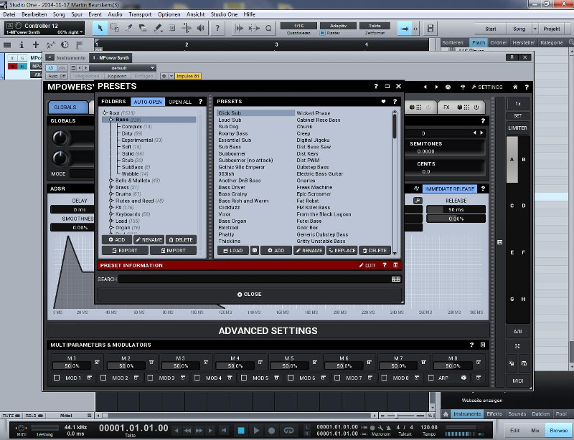
Task: Mark preset as favorite with heart icon
Action: pos(383,101)
